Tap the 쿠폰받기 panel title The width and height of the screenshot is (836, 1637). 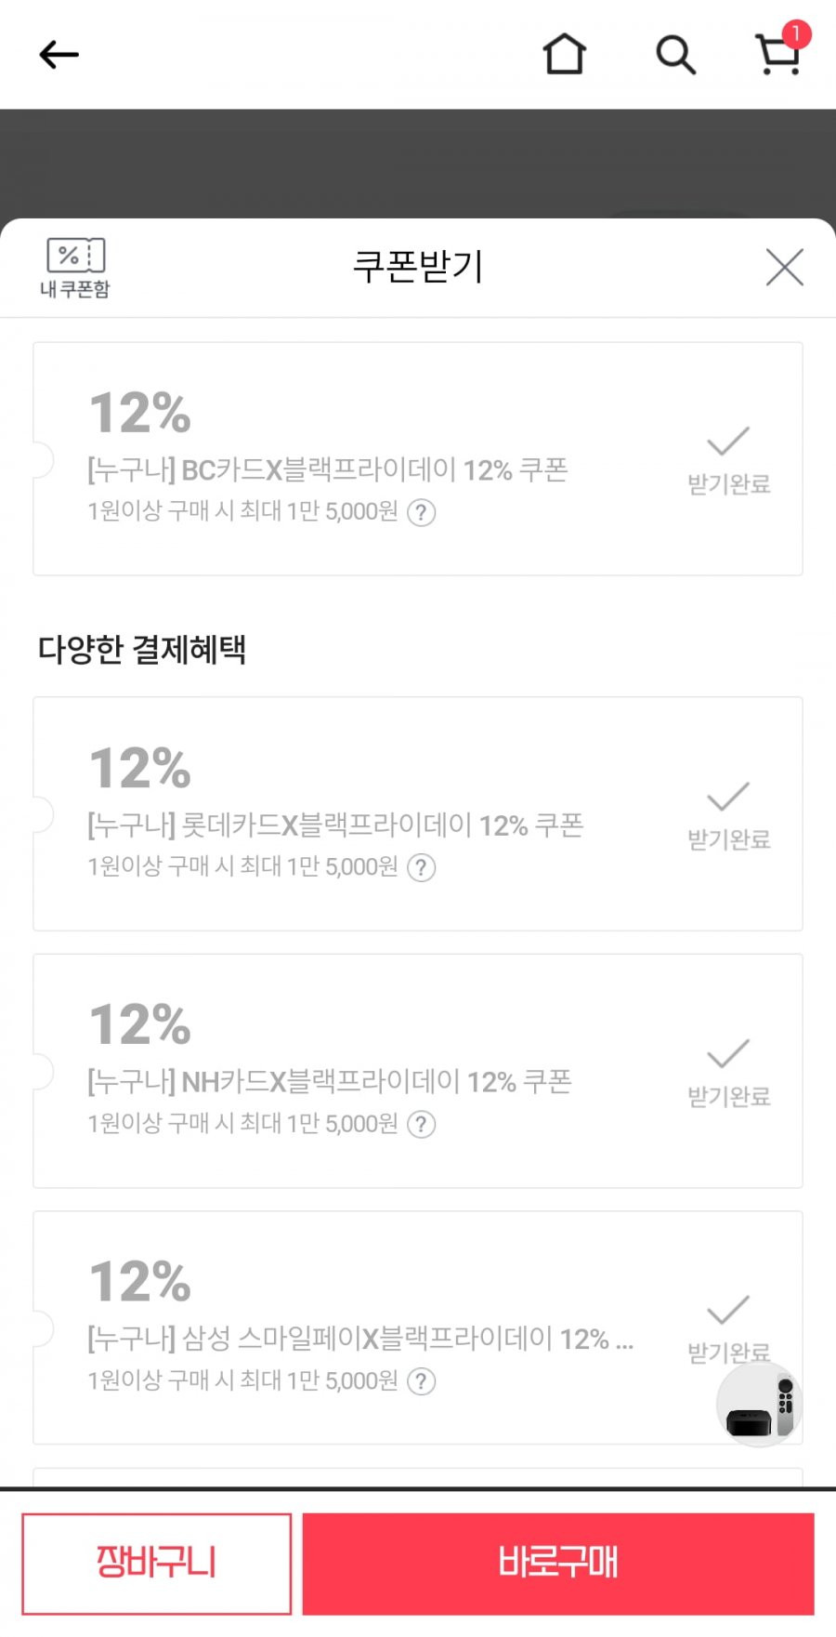click(418, 267)
